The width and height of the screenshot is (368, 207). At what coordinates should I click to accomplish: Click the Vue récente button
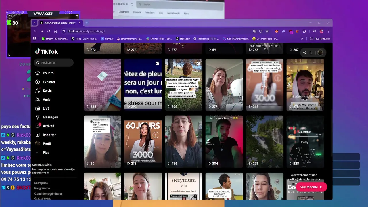(x=311, y=187)
